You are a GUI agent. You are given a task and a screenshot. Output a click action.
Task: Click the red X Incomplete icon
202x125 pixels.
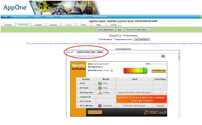tap(100, 106)
